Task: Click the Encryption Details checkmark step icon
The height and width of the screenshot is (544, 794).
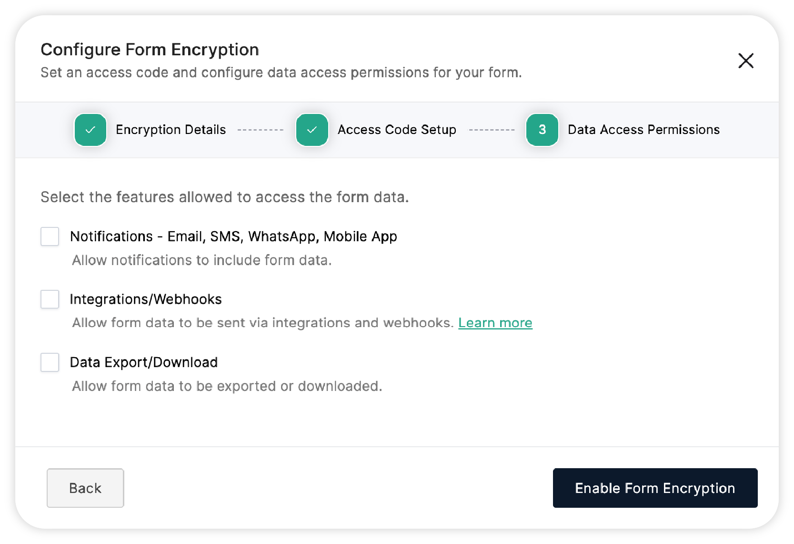Action: tap(90, 130)
